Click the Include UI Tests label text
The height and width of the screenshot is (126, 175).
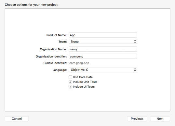click(x=84, y=87)
